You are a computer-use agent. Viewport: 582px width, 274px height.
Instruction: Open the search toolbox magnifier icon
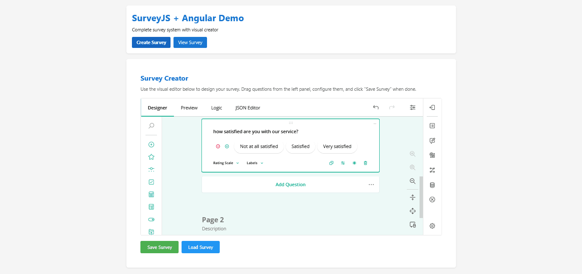(151, 126)
